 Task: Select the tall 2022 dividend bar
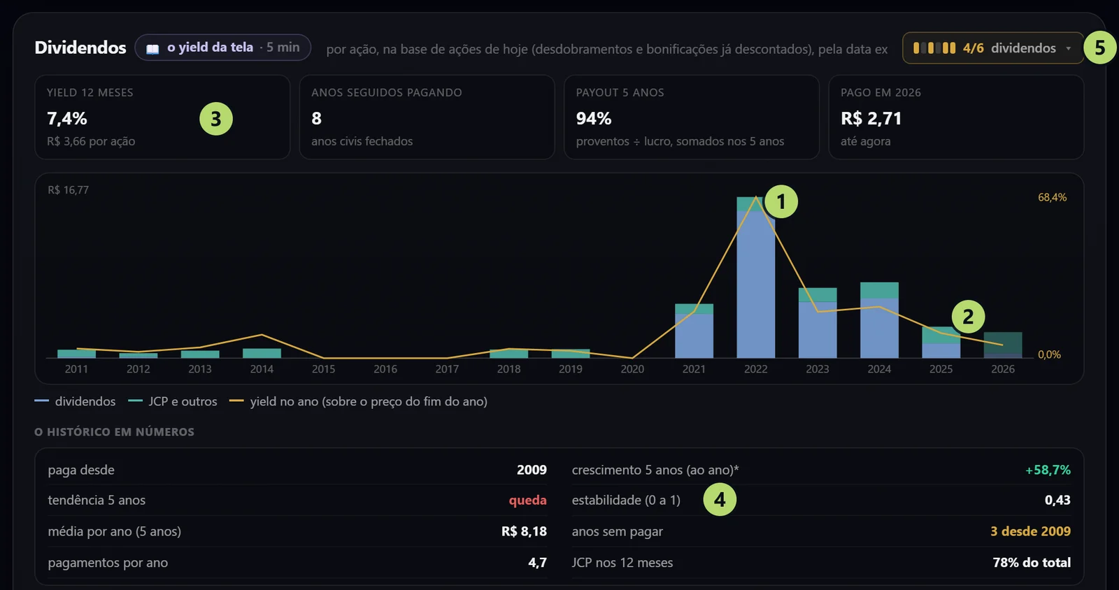click(x=756, y=278)
